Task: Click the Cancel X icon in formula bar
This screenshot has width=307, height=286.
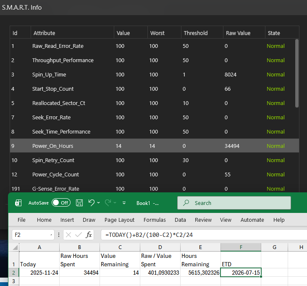Action: (68, 235)
